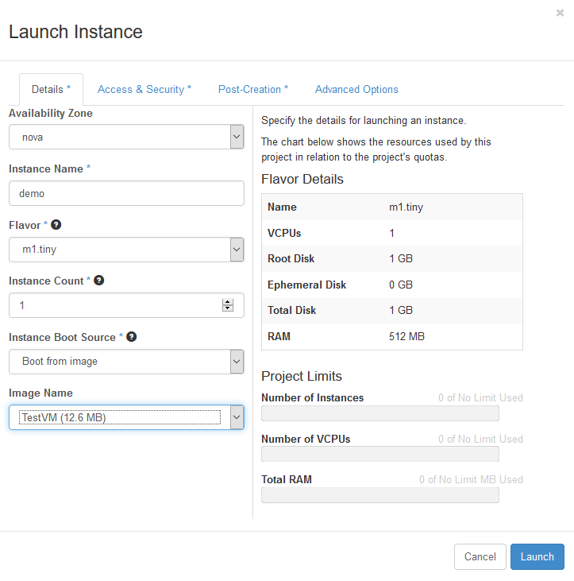574x581 pixels.
Task: Click the Instance Boot Source help icon
Action: coord(132,337)
